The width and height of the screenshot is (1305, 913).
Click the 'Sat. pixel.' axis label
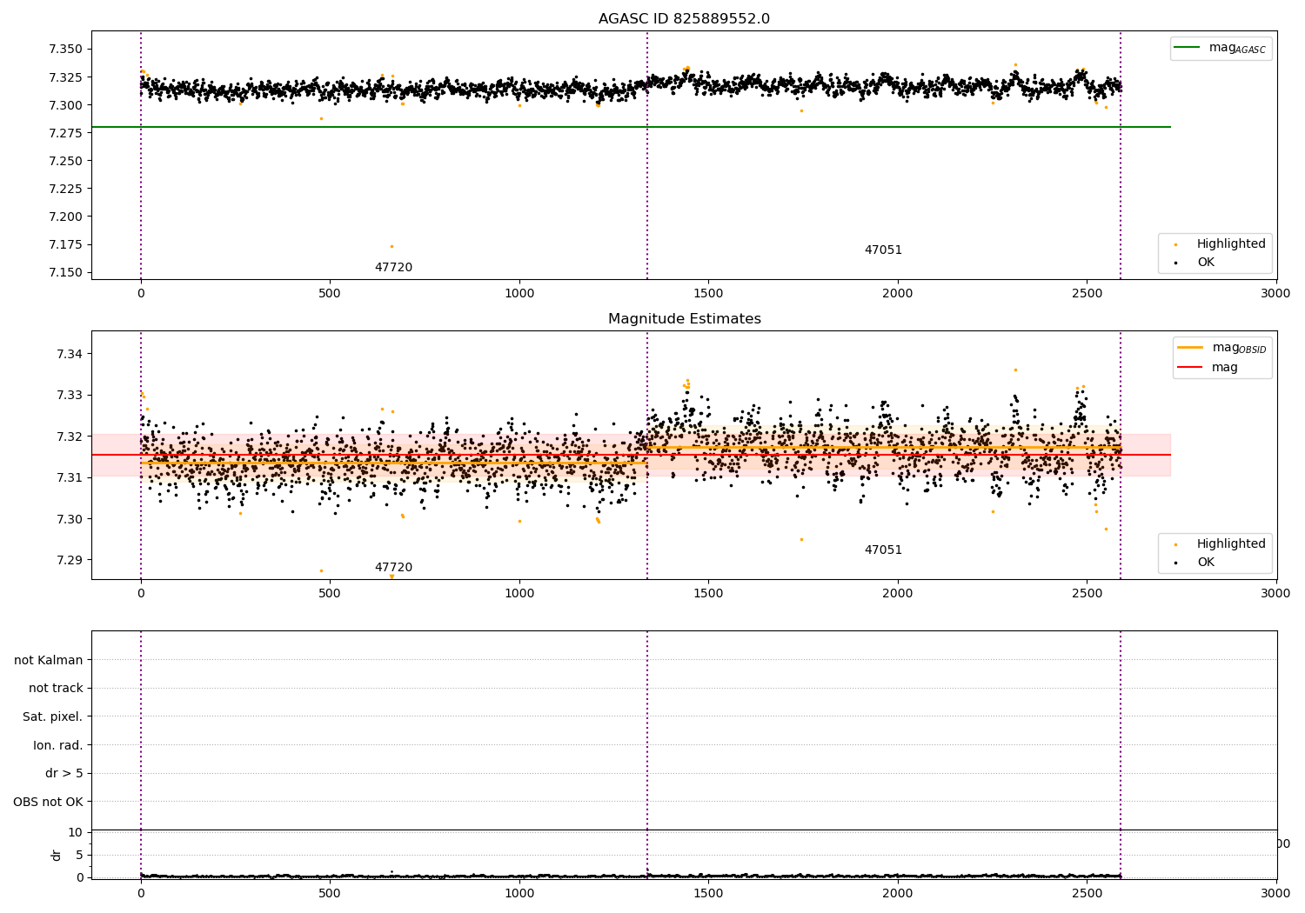coord(53,716)
